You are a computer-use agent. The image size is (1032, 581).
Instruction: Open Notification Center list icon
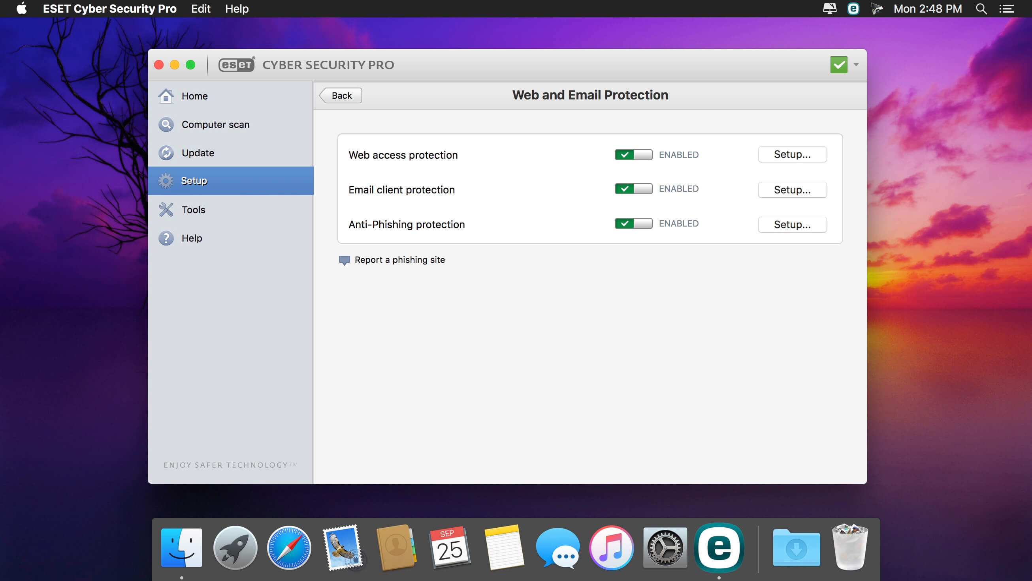pos(1006,9)
